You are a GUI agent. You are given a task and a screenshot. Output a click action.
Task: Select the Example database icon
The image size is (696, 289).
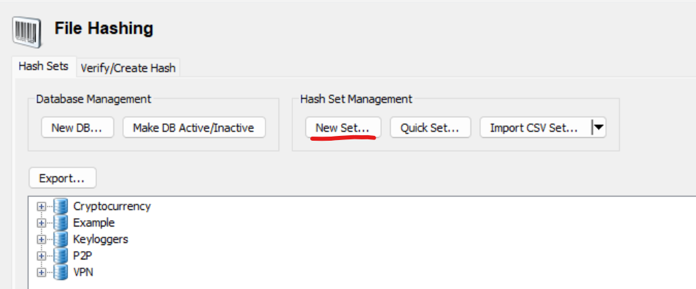[x=61, y=222]
